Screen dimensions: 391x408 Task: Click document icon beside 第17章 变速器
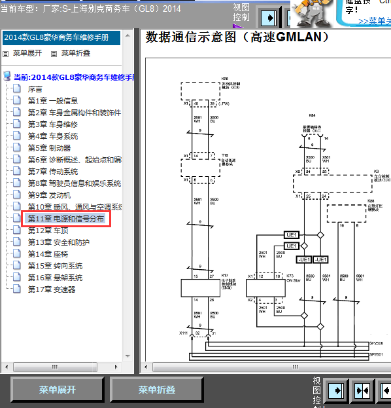tap(17, 289)
